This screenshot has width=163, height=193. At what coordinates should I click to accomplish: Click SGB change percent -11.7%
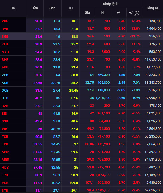135,36
